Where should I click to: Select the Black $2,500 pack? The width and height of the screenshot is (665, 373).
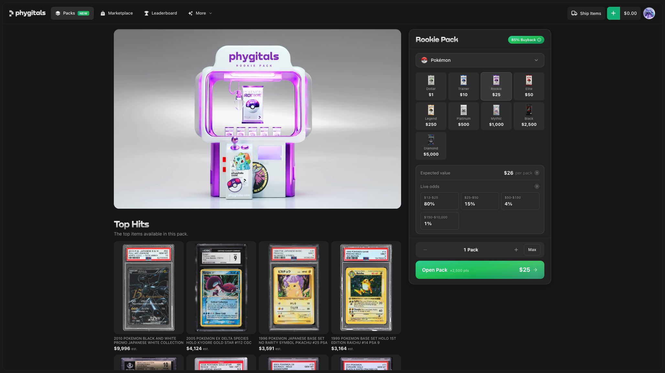529,116
